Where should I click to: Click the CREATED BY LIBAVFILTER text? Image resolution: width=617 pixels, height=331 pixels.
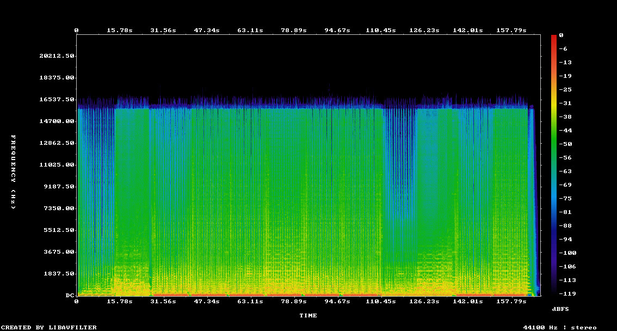[x=49, y=327]
